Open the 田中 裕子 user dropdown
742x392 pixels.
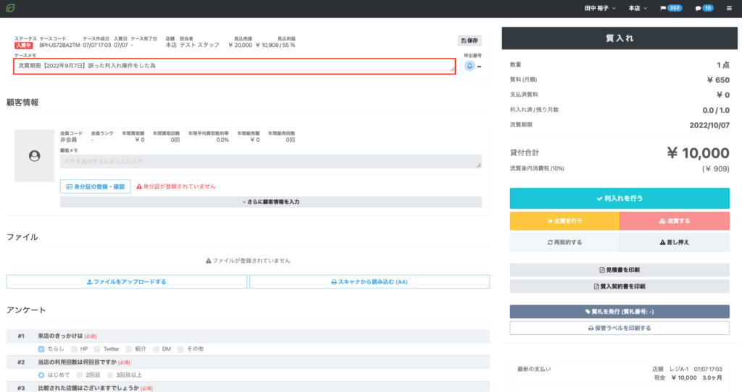600,8
